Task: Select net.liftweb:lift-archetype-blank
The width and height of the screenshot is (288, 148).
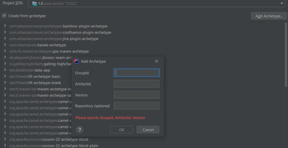Action: click(35, 83)
